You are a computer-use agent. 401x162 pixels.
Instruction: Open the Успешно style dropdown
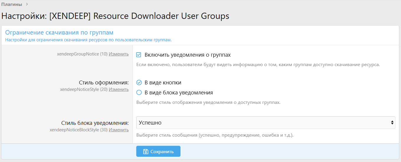coord(265,122)
